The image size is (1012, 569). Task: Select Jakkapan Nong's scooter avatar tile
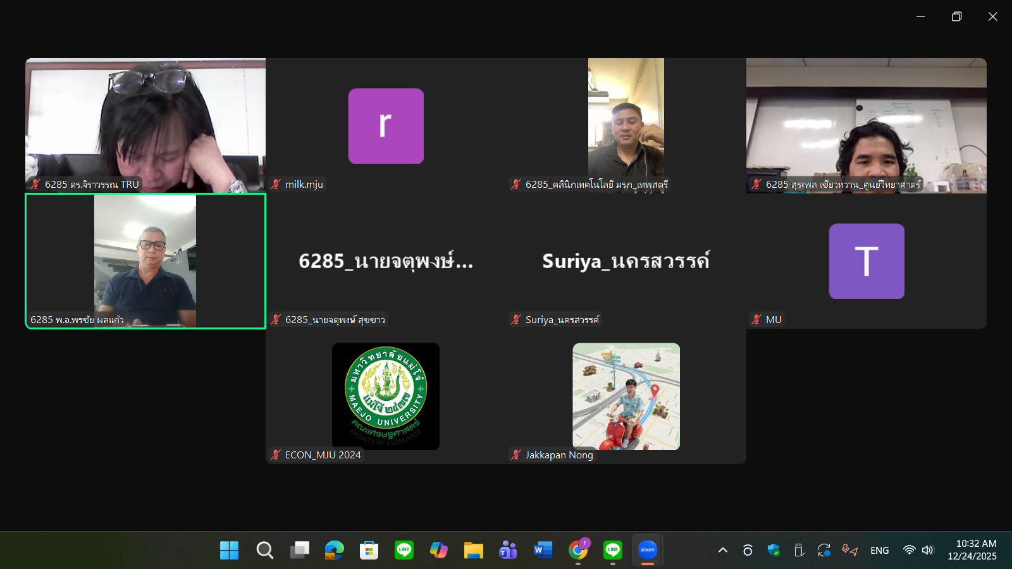coord(626,396)
